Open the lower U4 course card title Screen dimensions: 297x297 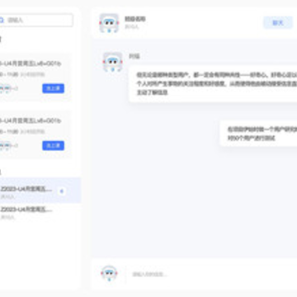[31, 120]
